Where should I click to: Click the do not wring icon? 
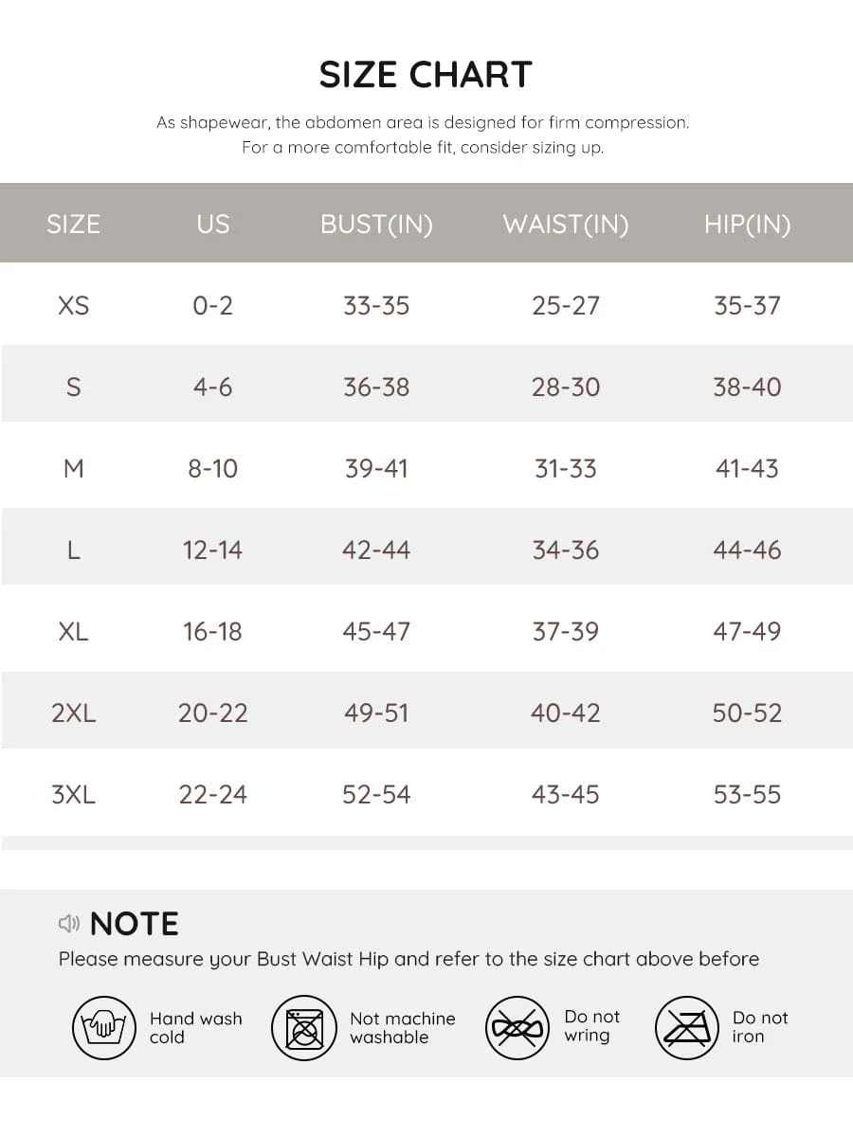click(517, 1027)
